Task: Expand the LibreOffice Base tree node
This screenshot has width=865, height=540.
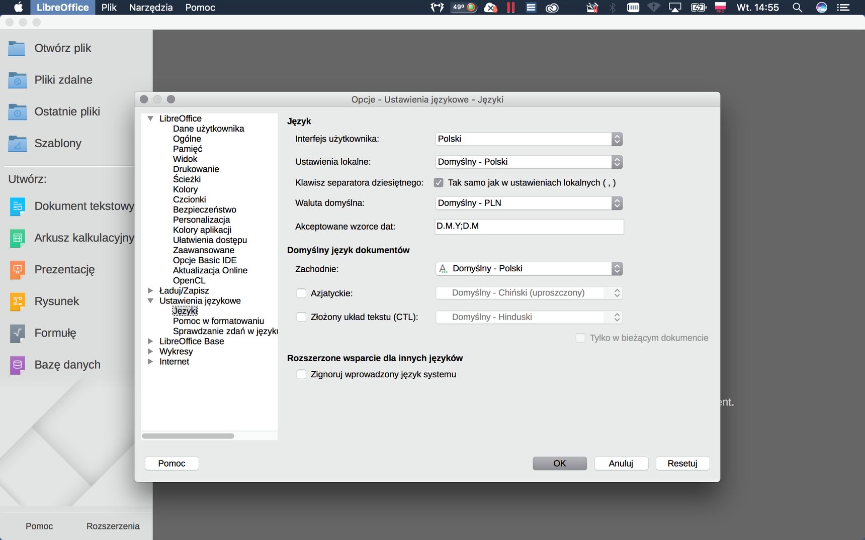Action: tap(150, 341)
